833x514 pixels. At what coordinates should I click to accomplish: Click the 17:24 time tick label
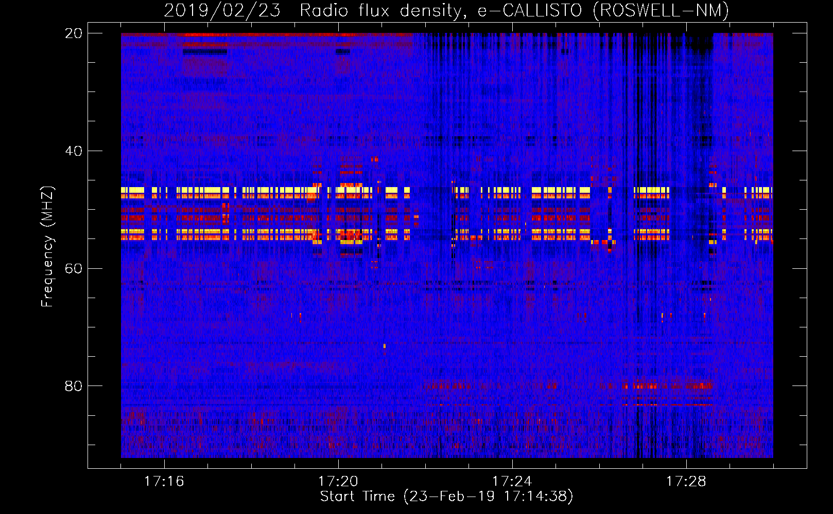[x=512, y=481]
